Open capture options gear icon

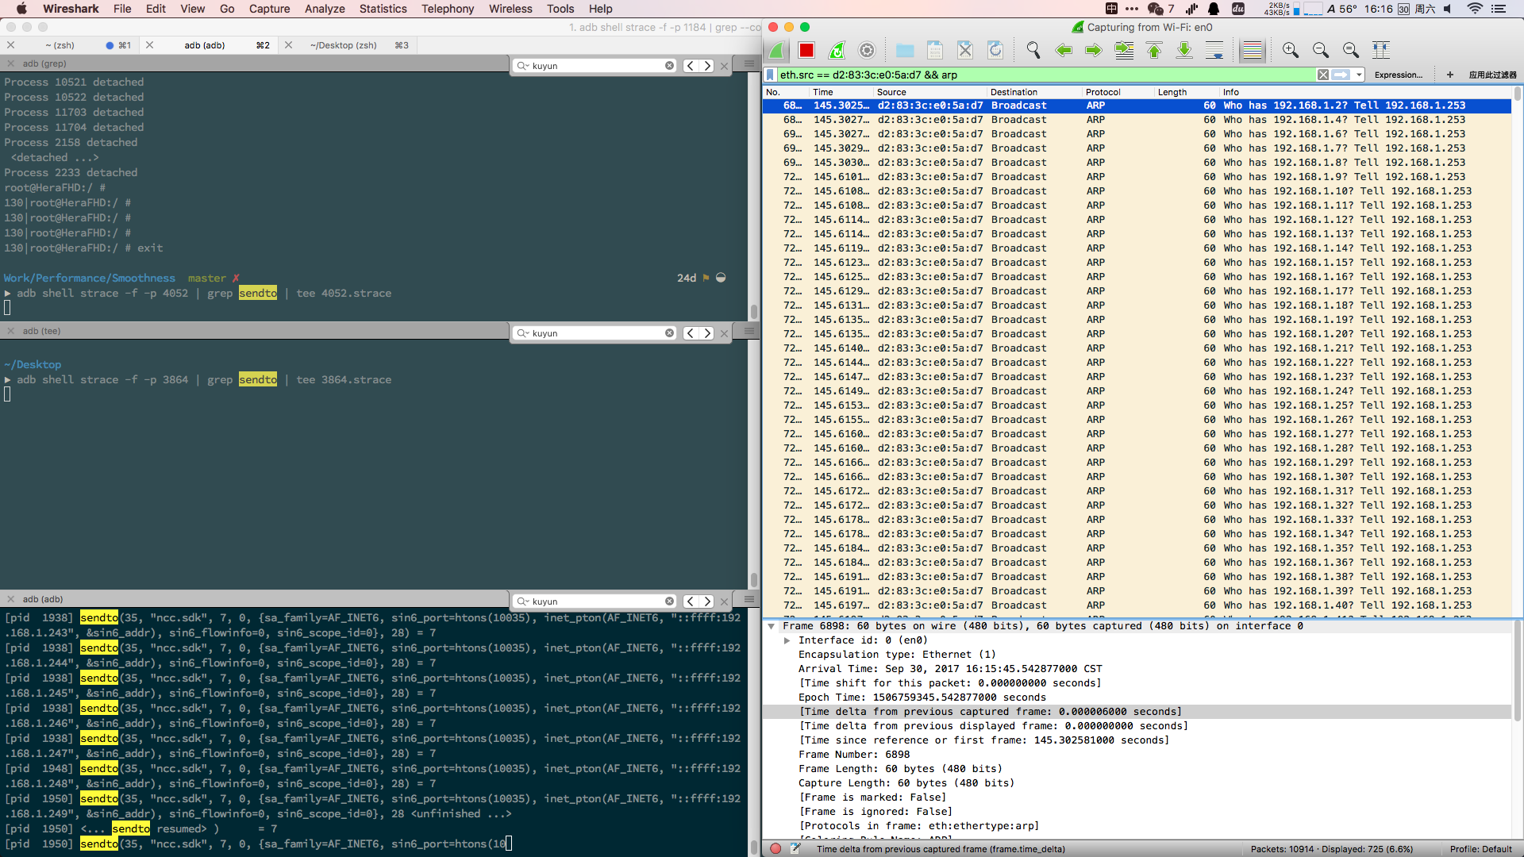867,51
